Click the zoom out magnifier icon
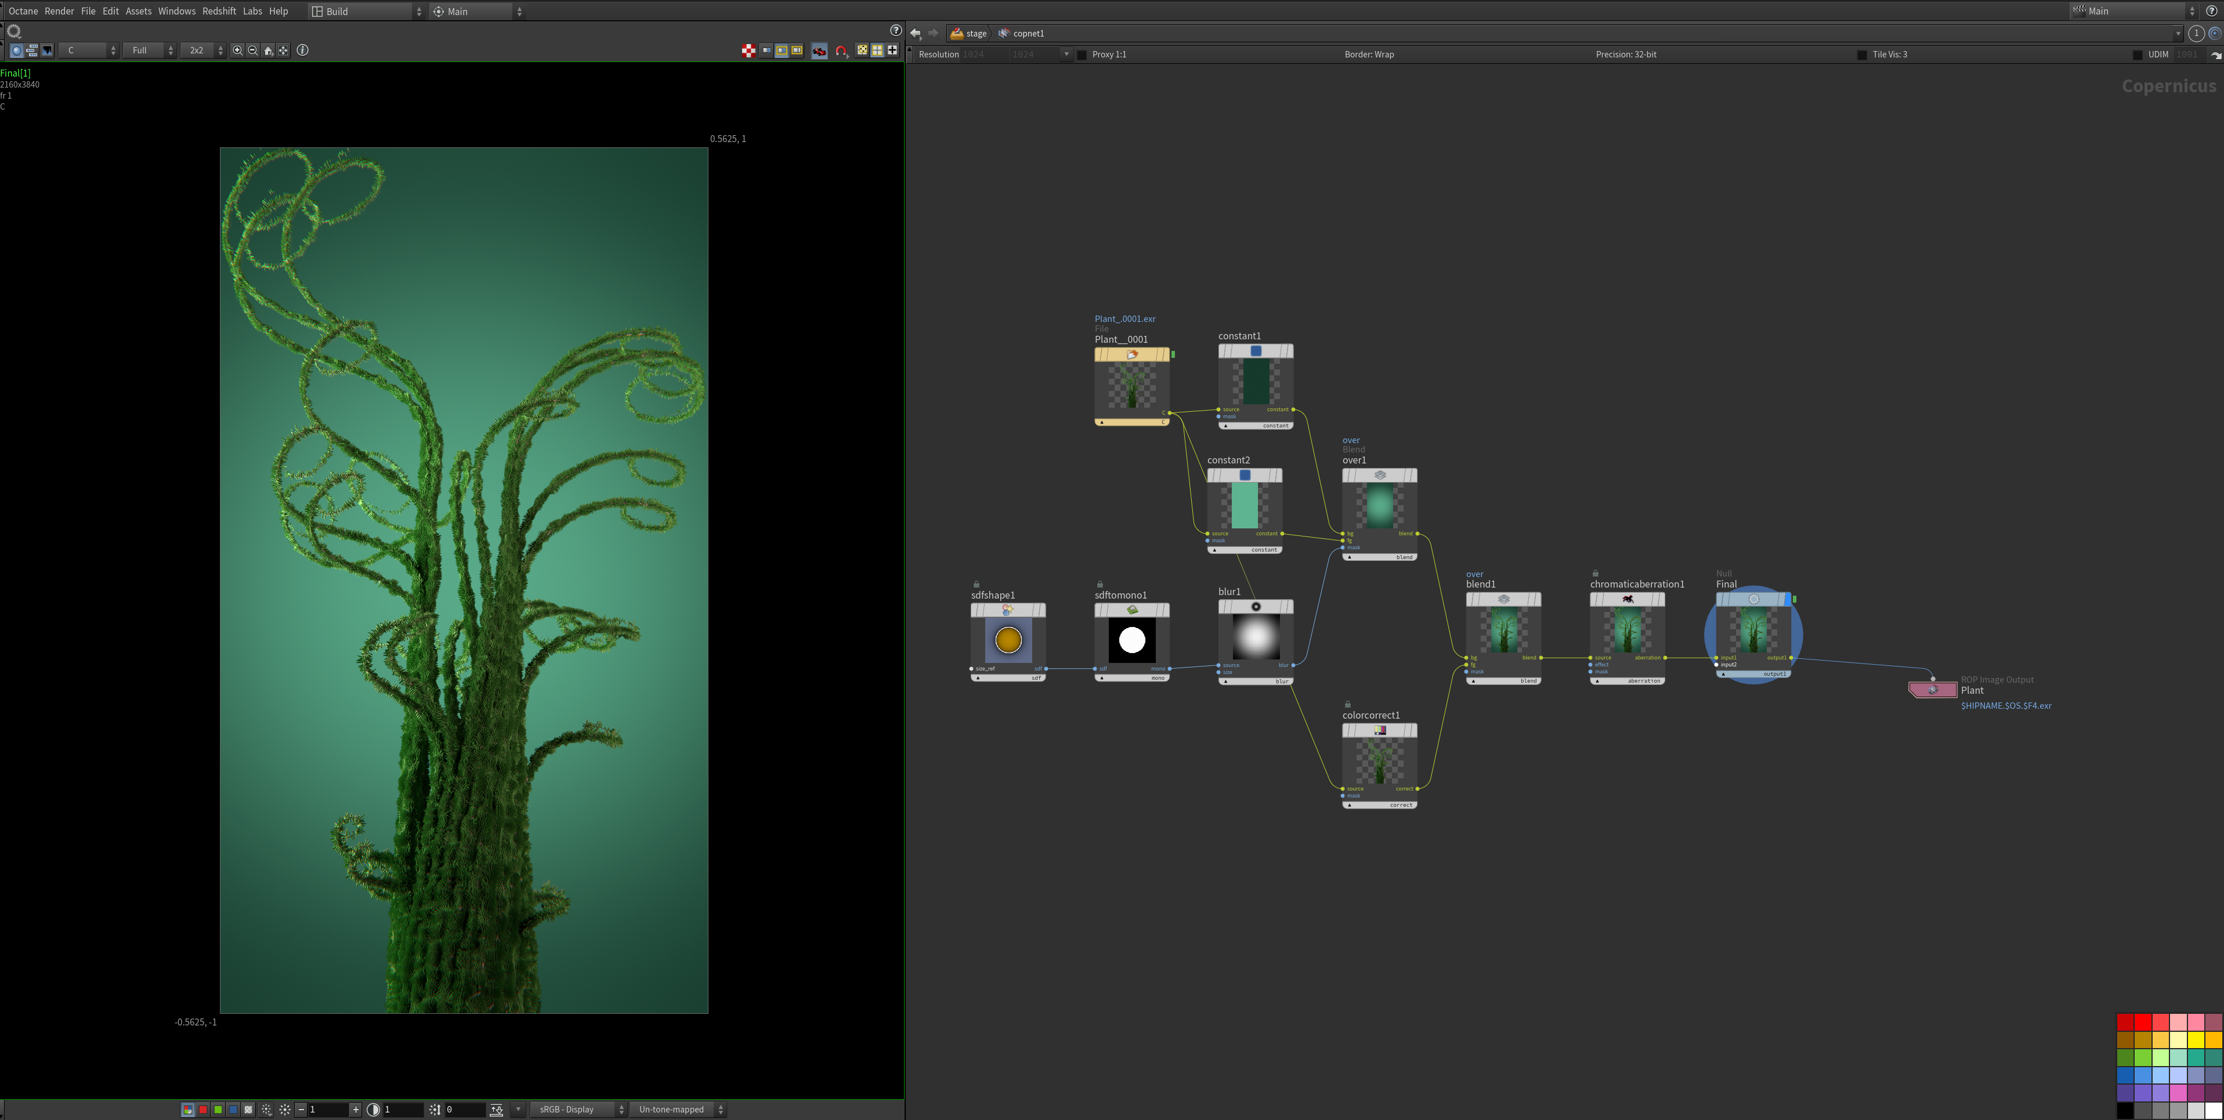The width and height of the screenshot is (2224, 1120). (252, 50)
